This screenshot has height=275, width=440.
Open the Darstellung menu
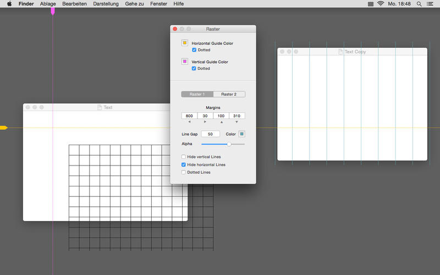point(106,4)
